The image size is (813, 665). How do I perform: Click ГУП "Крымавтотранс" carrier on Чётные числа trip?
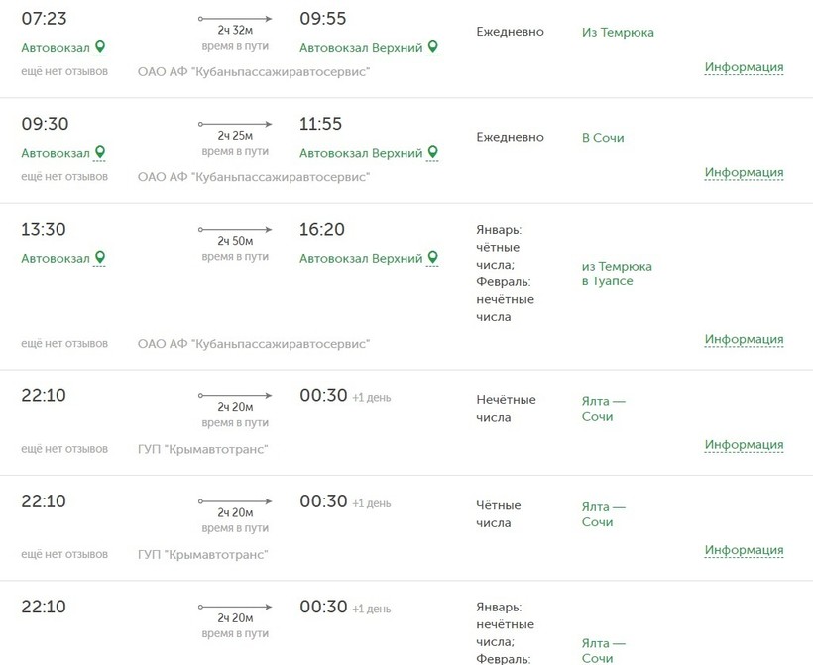[202, 555]
